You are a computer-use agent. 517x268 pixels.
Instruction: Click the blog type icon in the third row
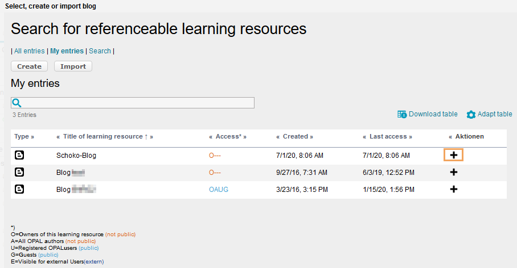pos(19,189)
